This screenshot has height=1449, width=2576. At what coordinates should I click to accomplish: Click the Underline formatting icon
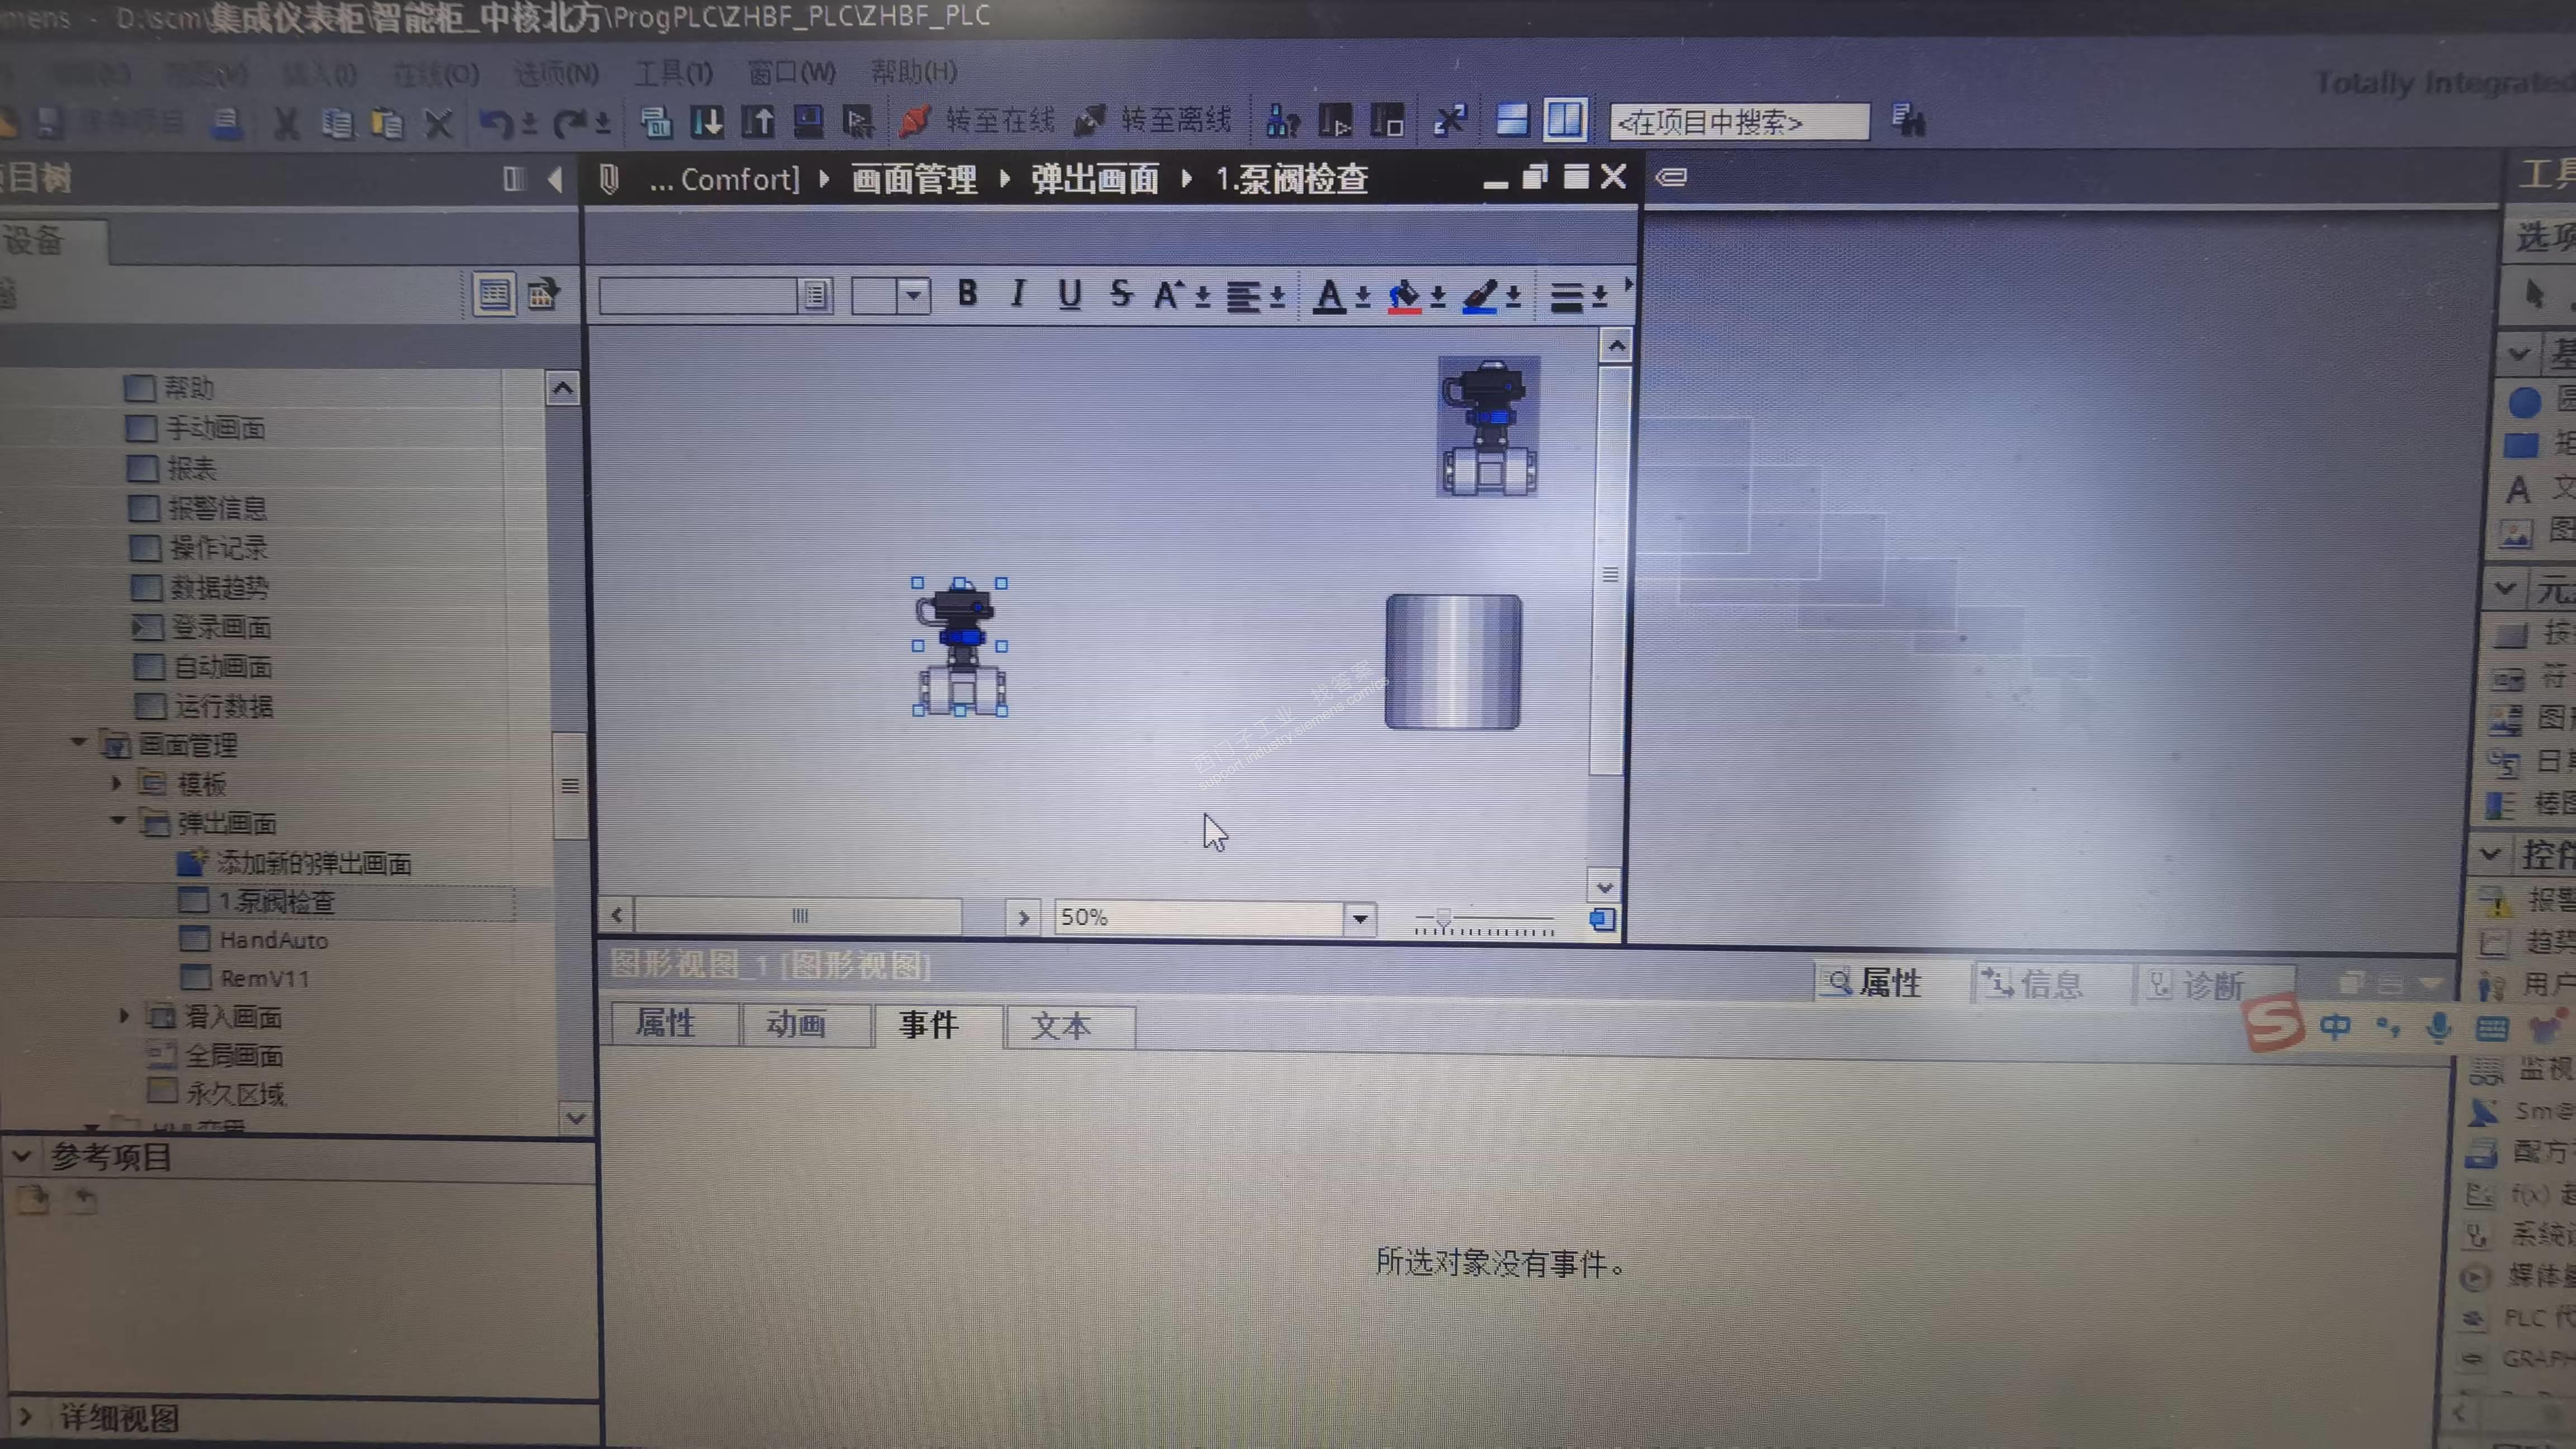click(x=1069, y=294)
